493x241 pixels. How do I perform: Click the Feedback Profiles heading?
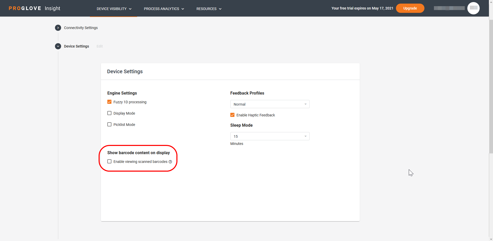[x=247, y=93]
